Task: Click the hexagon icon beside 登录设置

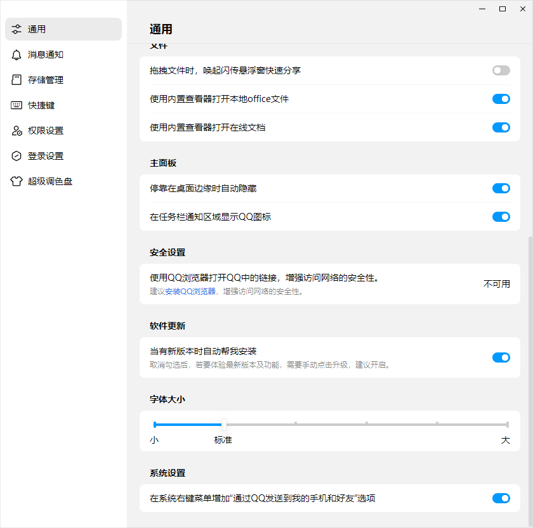Action: [16, 156]
